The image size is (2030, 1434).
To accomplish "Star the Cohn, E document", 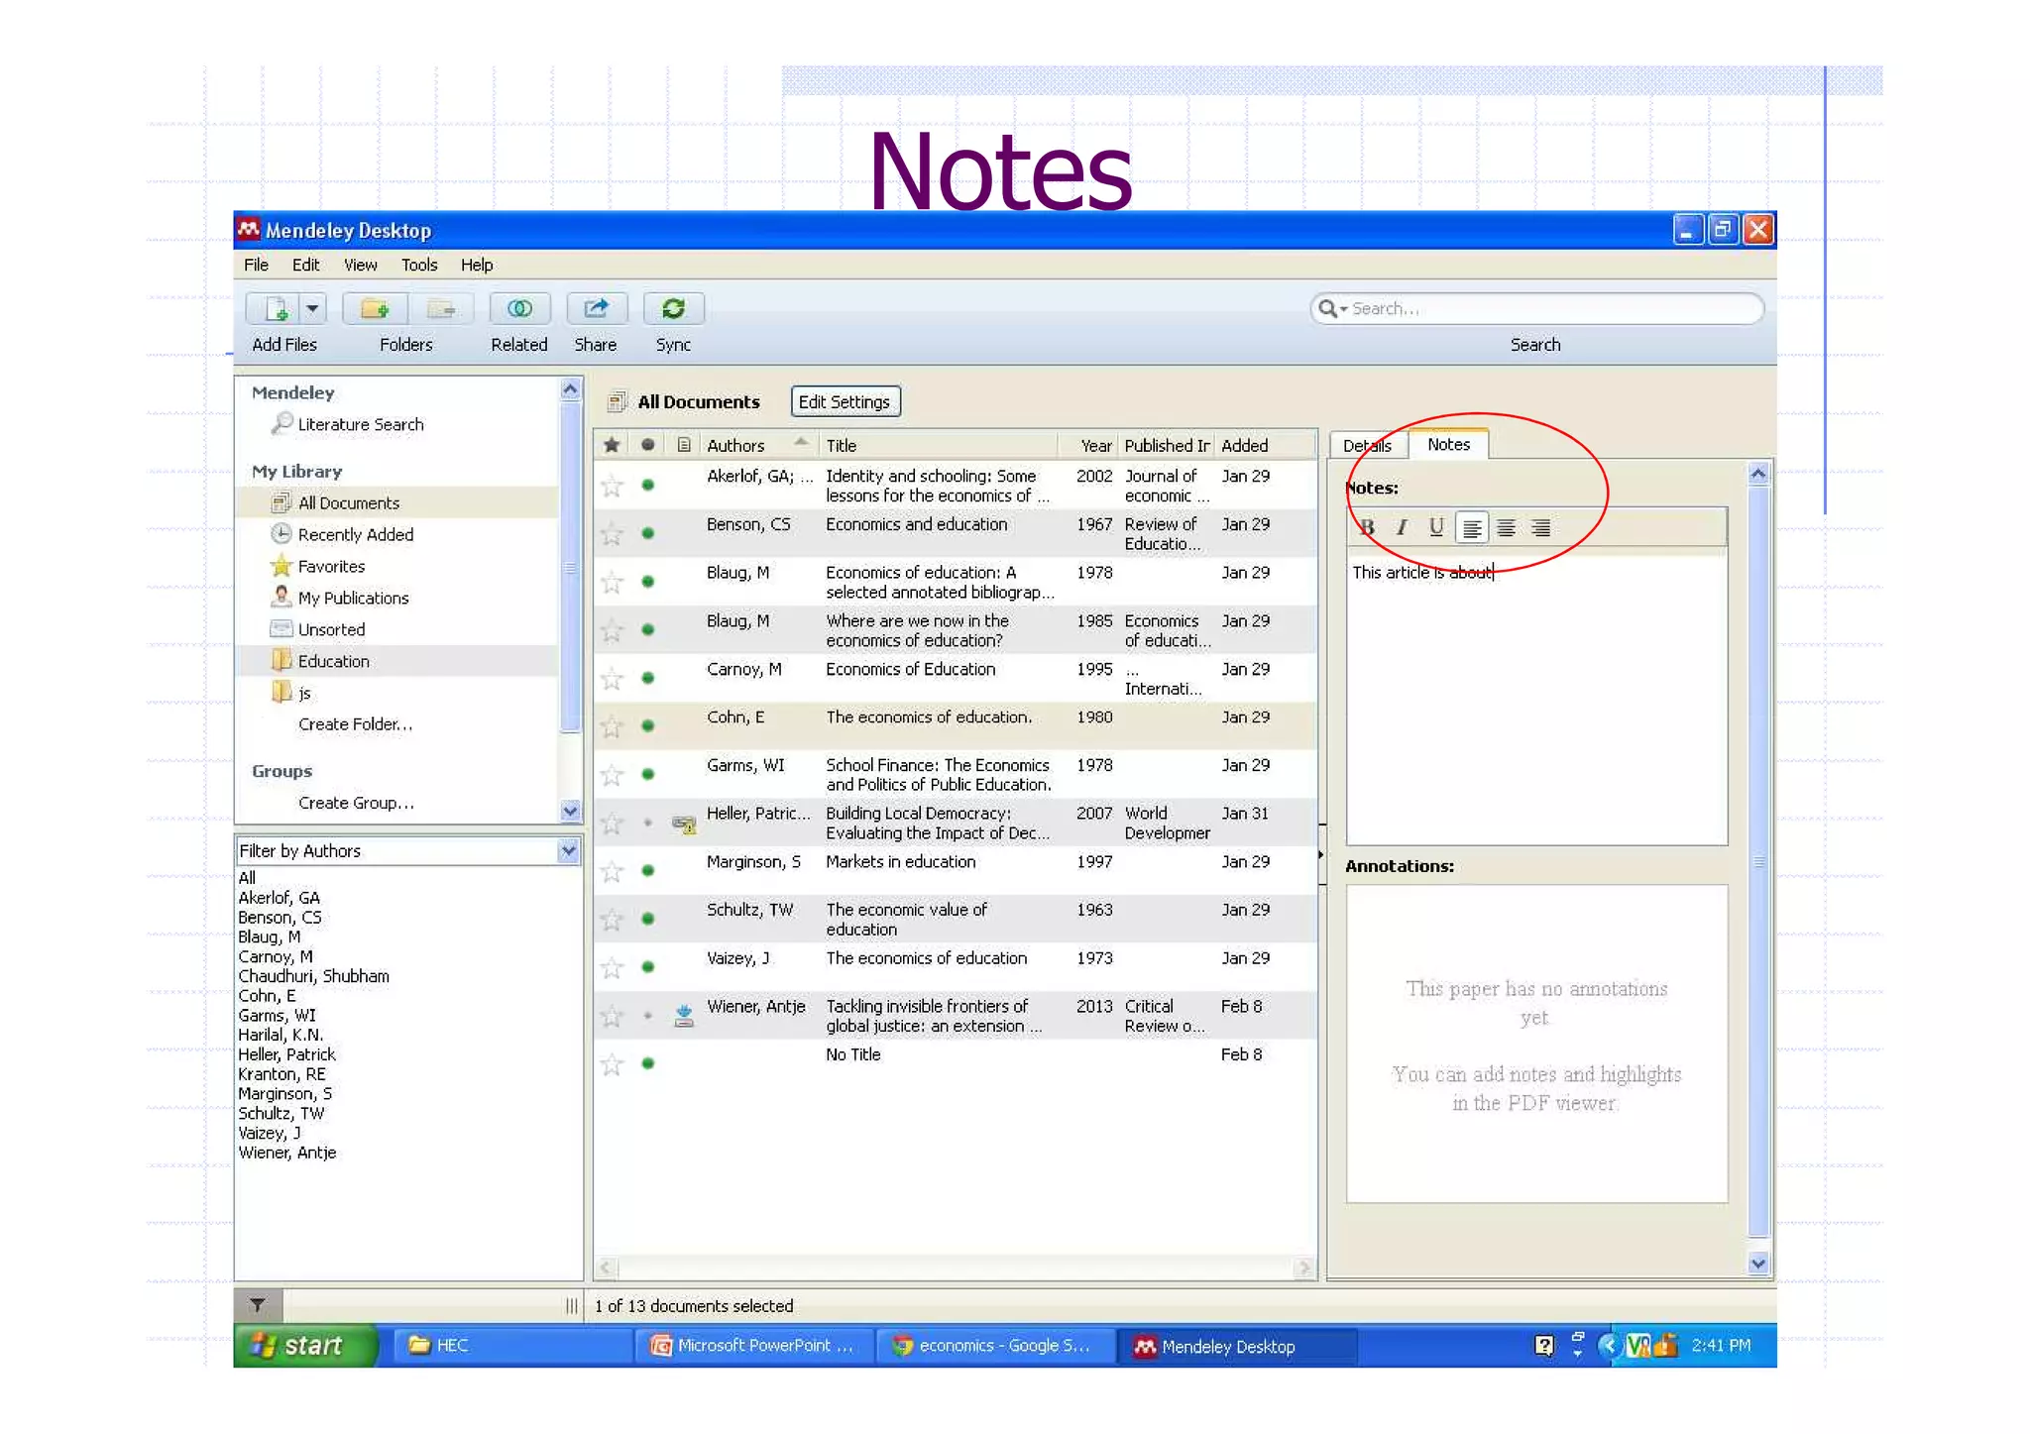I will (x=613, y=727).
